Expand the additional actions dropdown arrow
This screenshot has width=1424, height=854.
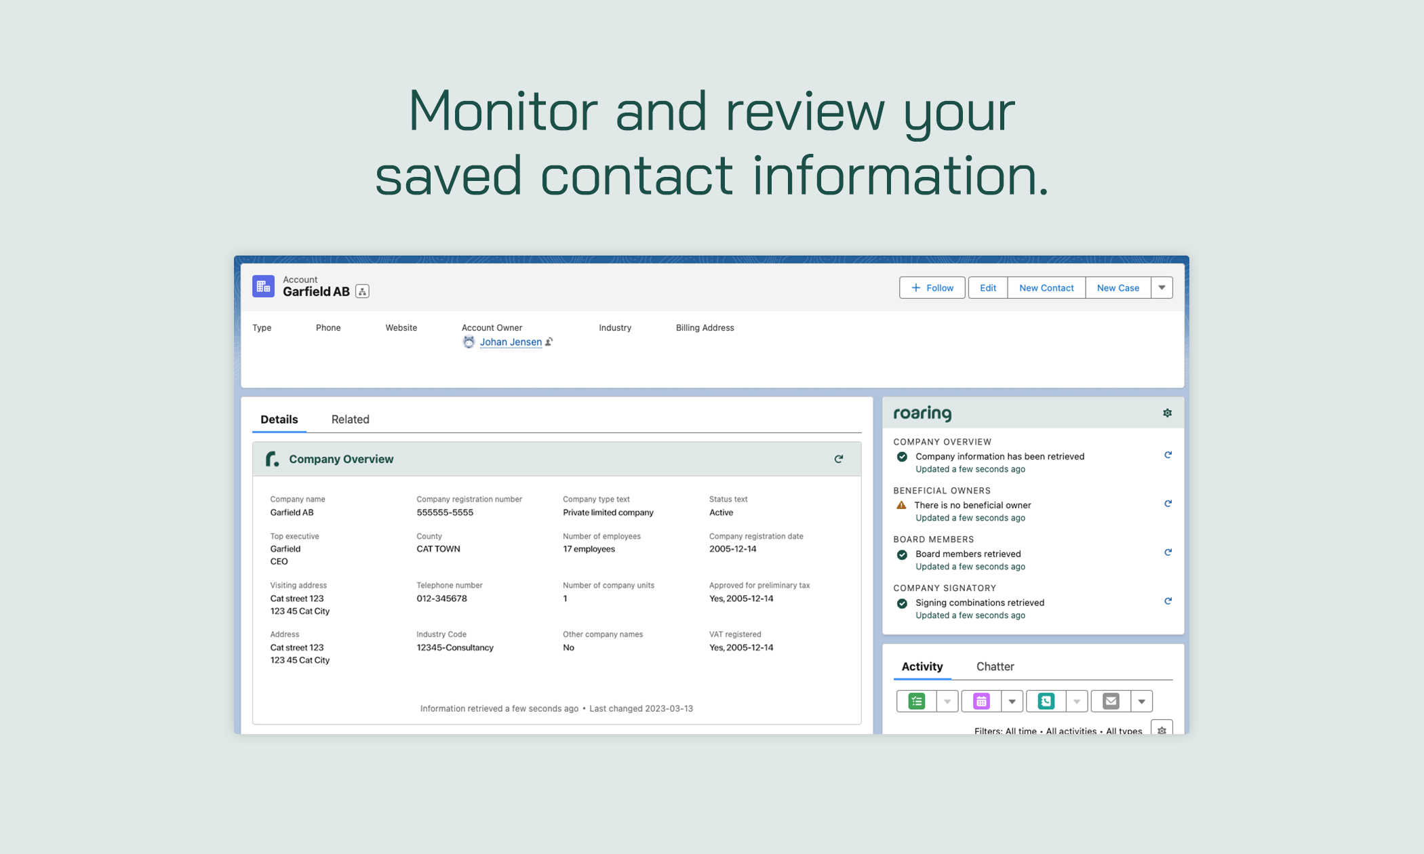click(1162, 287)
